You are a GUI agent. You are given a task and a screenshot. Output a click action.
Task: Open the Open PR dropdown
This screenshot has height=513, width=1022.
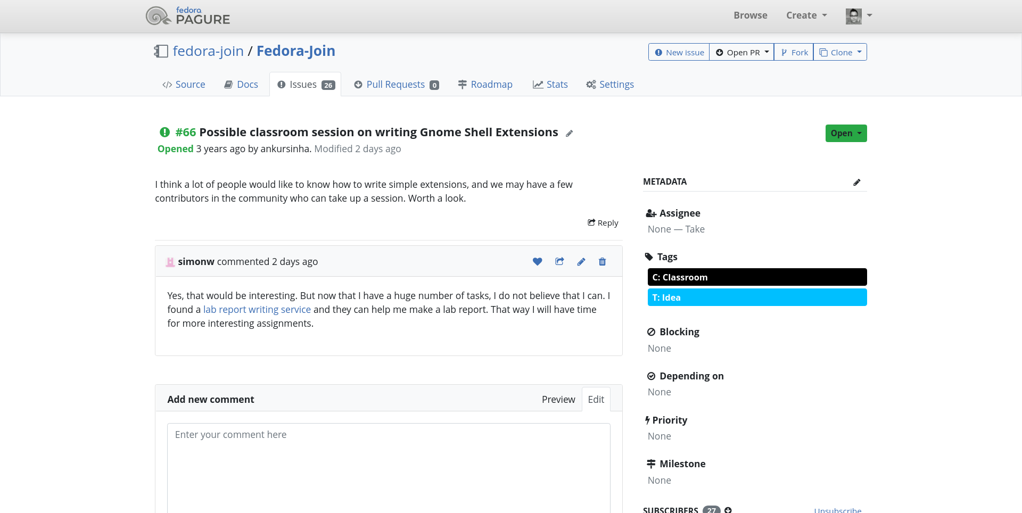point(741,52)
